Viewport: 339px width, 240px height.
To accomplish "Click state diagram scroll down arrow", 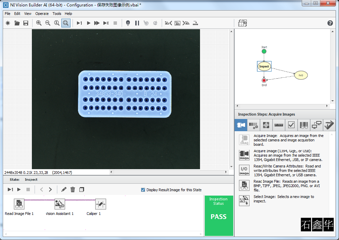I will pos(333,101).
